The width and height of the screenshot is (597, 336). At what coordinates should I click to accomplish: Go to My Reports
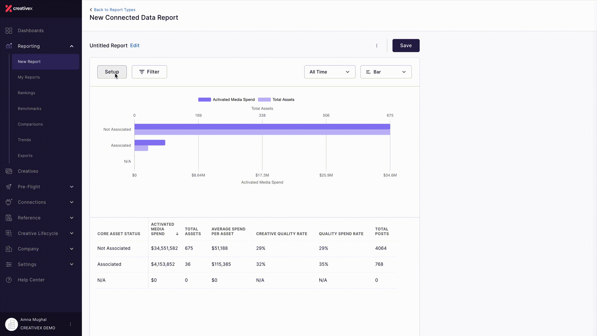click(29, 77)
